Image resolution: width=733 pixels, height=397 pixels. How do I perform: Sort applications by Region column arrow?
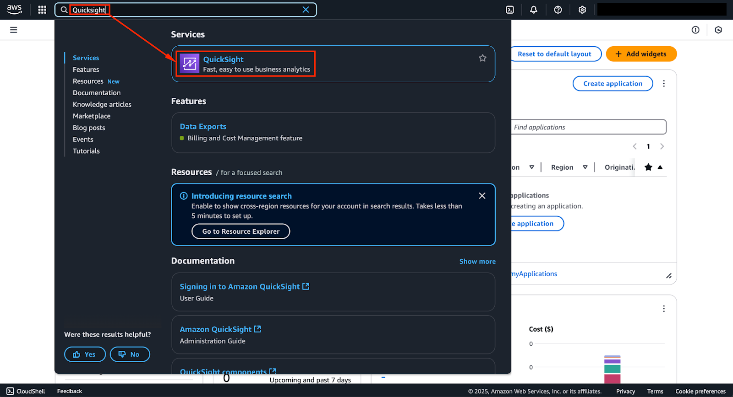tap(585, 167)
